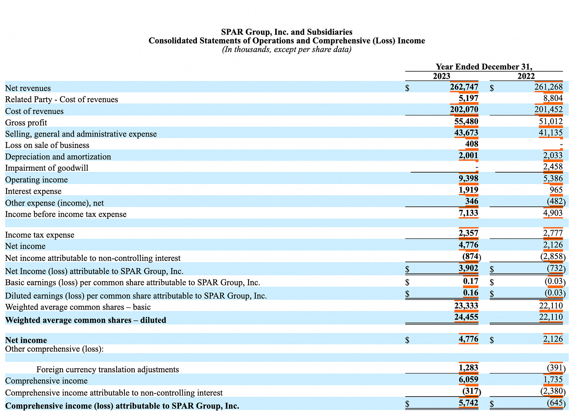
Task: Select the (317) comprehensive non-controlling value
Action: point(472,391)
